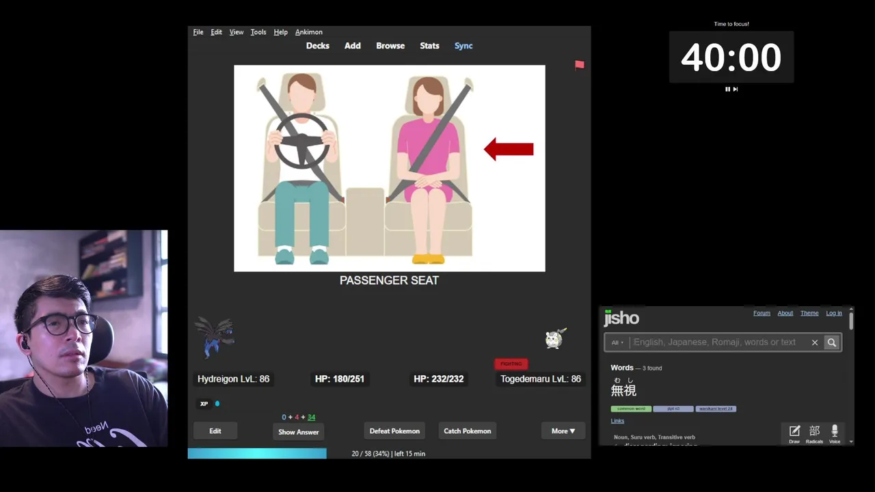Click the '40:00' timer display
The width and height of the screenshot is (875, 492).
[x=731, y=57]
